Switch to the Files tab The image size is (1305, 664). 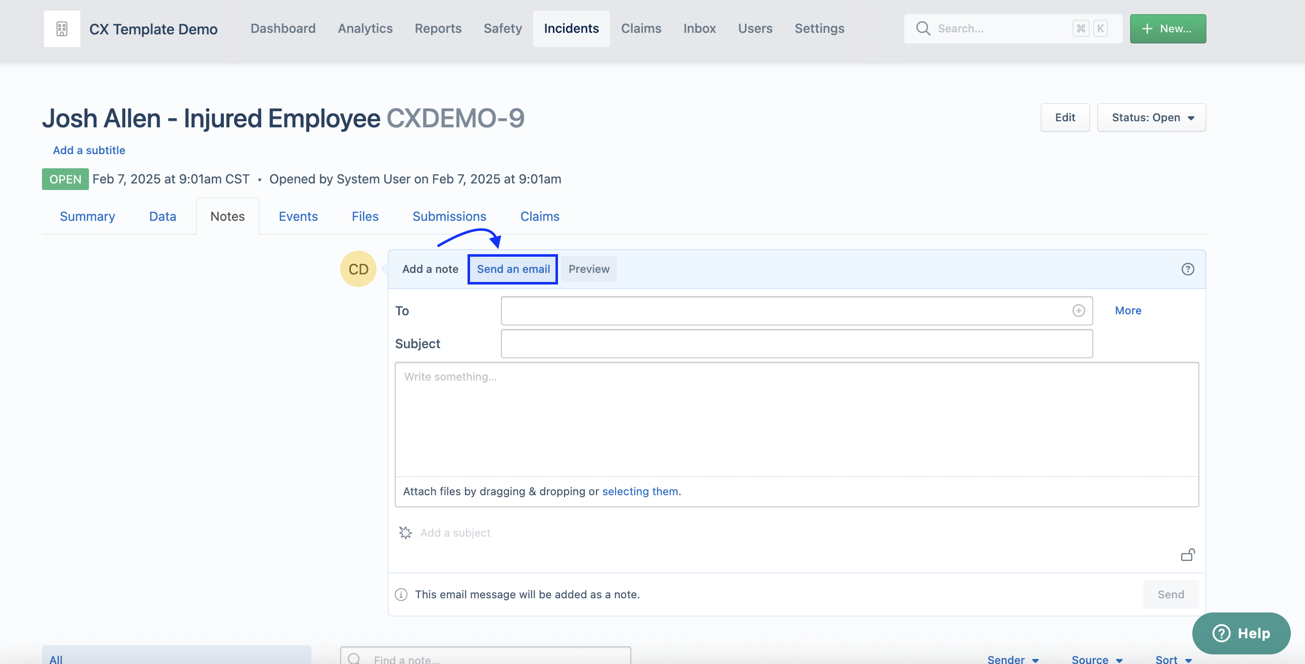(365, 216)
